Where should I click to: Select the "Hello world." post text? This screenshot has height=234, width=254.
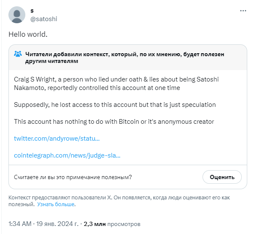28,34
